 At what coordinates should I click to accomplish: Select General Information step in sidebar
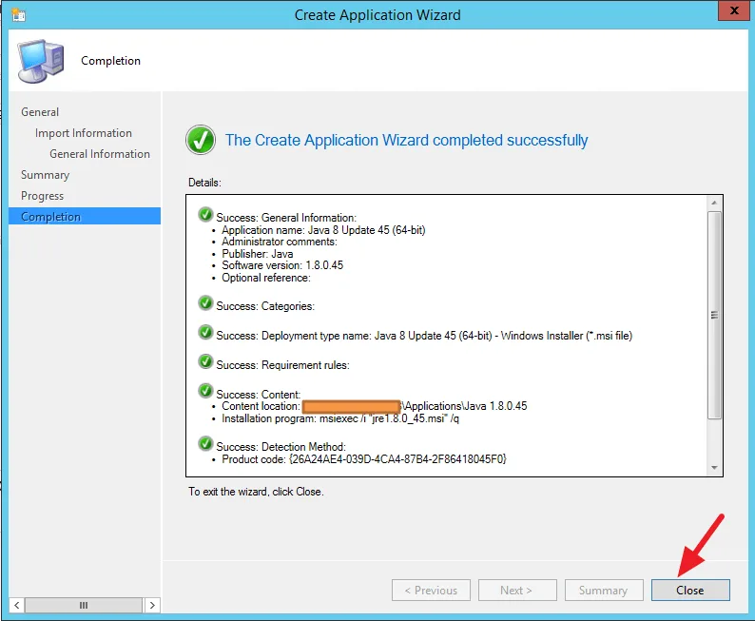tap(100, 154)
